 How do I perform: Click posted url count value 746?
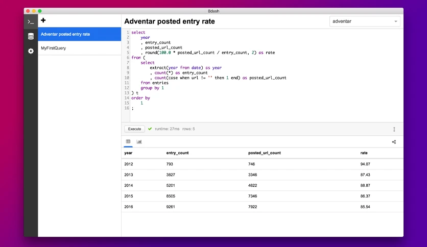(251, 164)
